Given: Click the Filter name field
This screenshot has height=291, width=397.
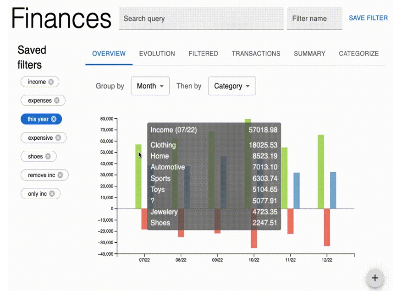Looking at the screenshot, I should 315,19.
